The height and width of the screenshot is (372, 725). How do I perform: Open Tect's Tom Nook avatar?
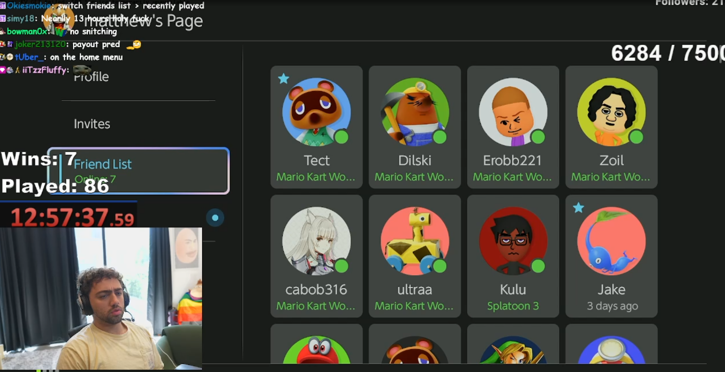tap(316, 112)
